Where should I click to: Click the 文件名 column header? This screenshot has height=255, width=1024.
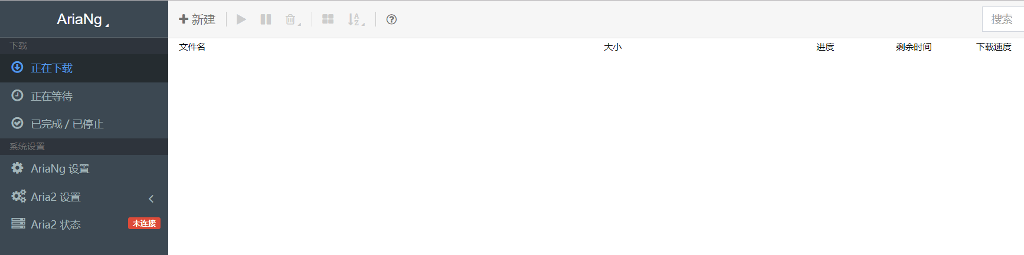point(192,47)
